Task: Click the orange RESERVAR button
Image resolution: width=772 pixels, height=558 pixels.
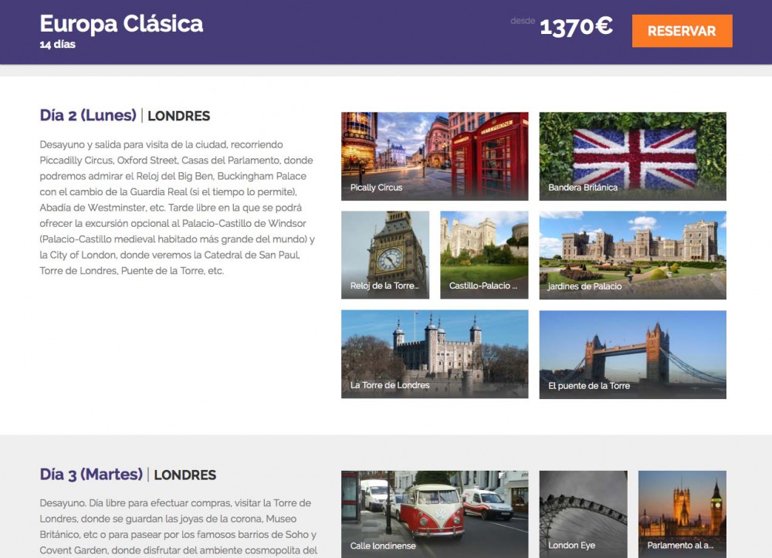Action: [682, 31]
